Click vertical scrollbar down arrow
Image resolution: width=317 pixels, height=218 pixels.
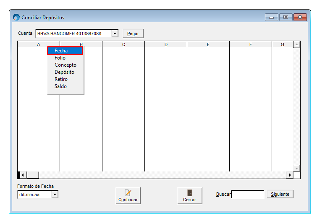[x=296, y=168]
